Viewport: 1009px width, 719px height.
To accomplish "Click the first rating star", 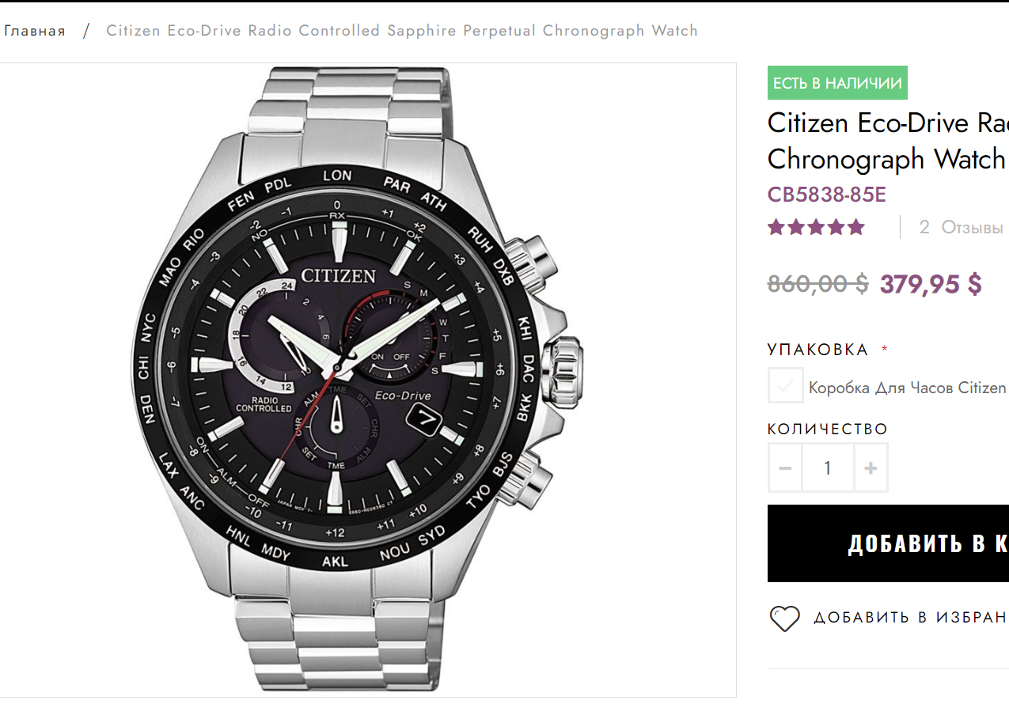I will pos(776,228).
